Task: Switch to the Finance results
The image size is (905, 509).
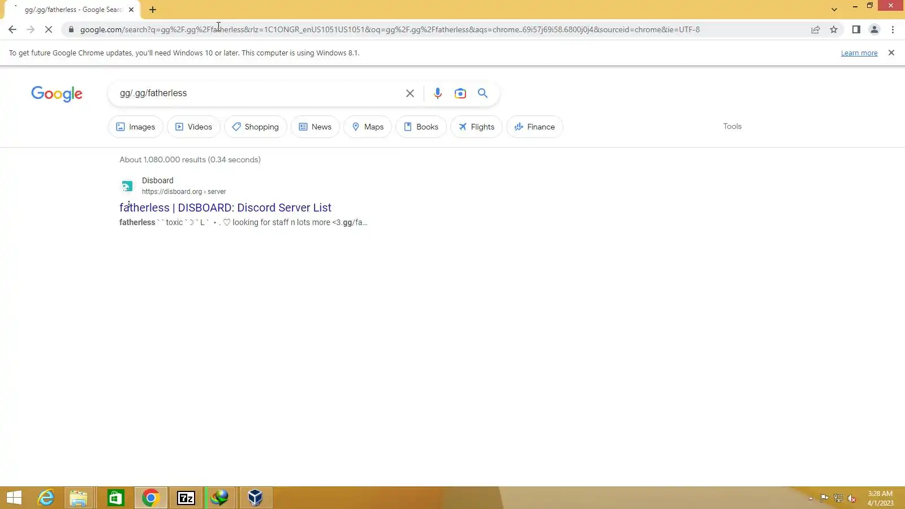Action: pyautogui.click(x=535, y=127)
